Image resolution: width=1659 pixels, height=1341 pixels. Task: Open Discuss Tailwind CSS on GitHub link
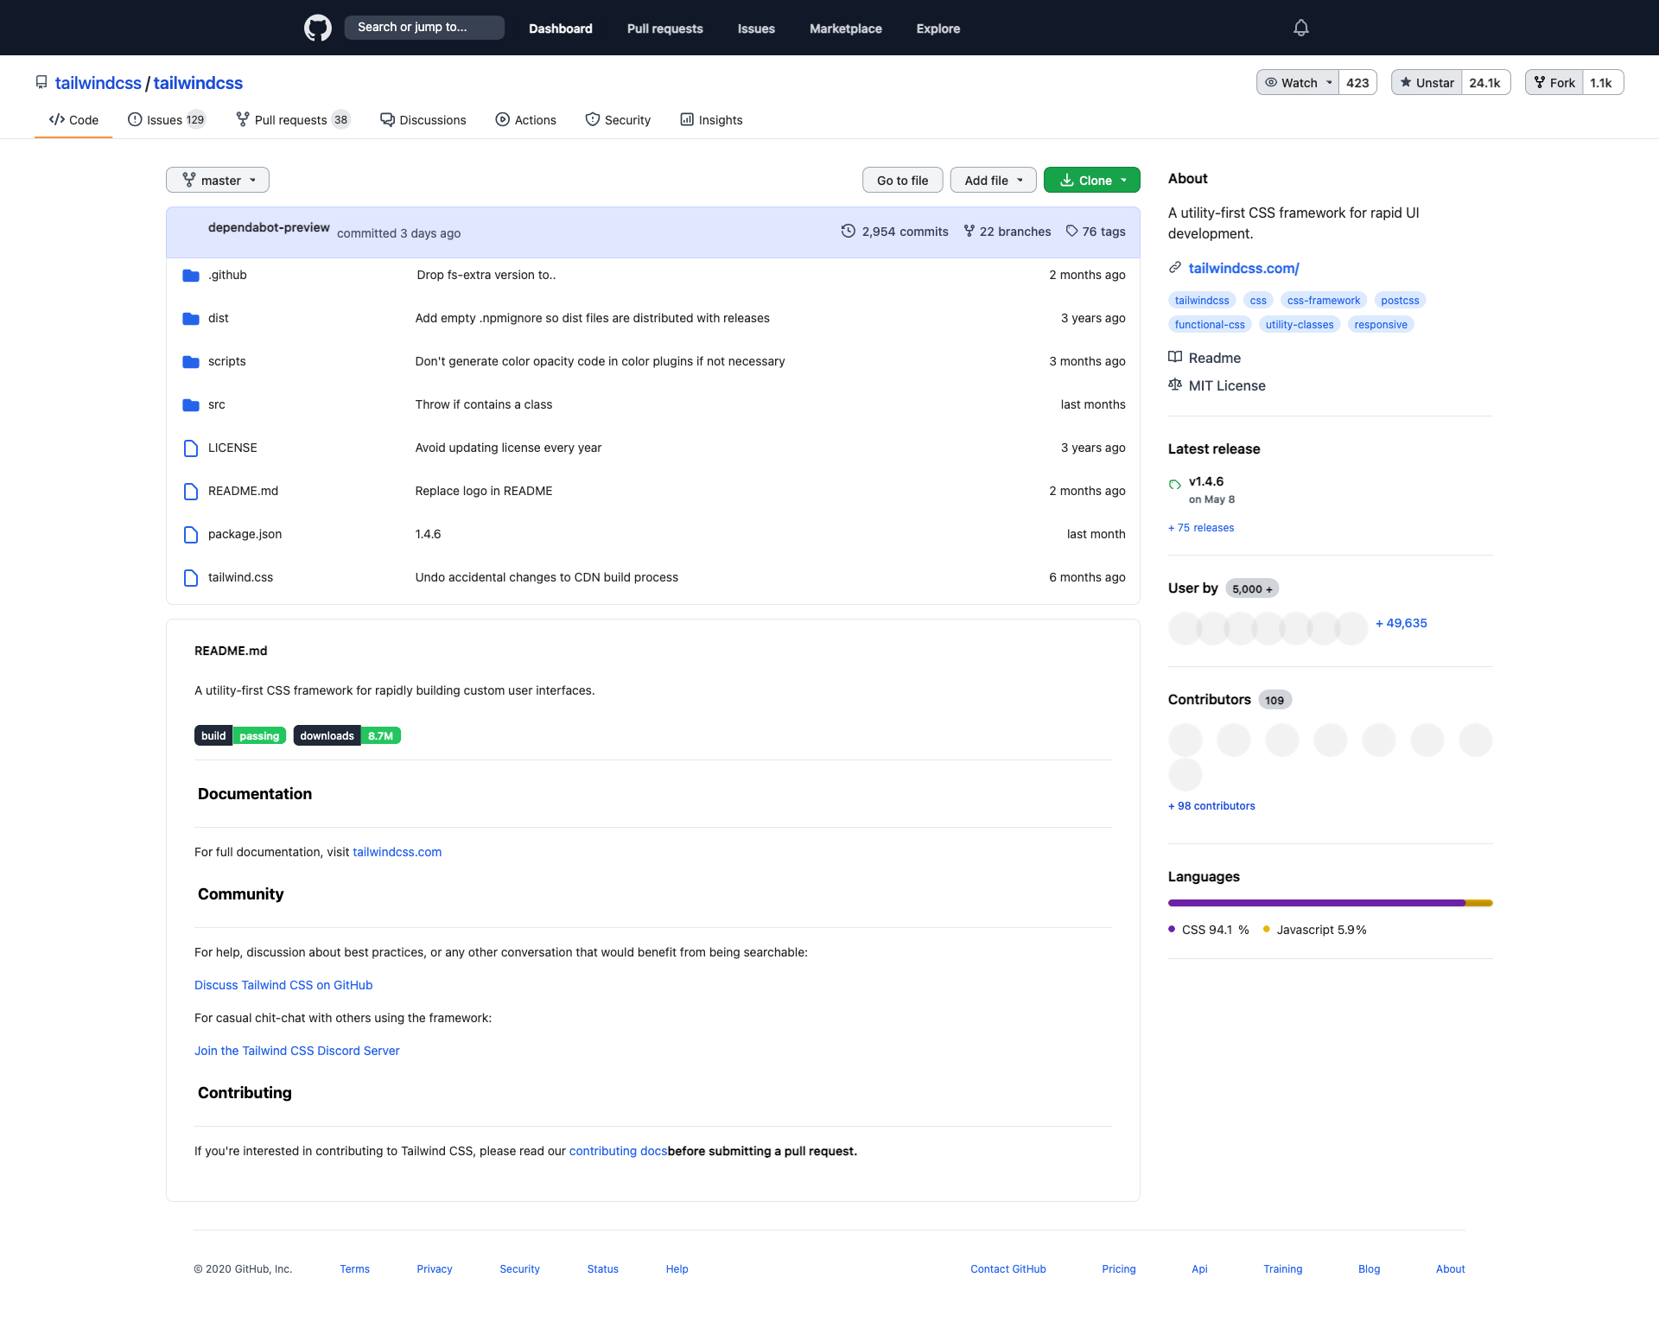tap(283, 985)
